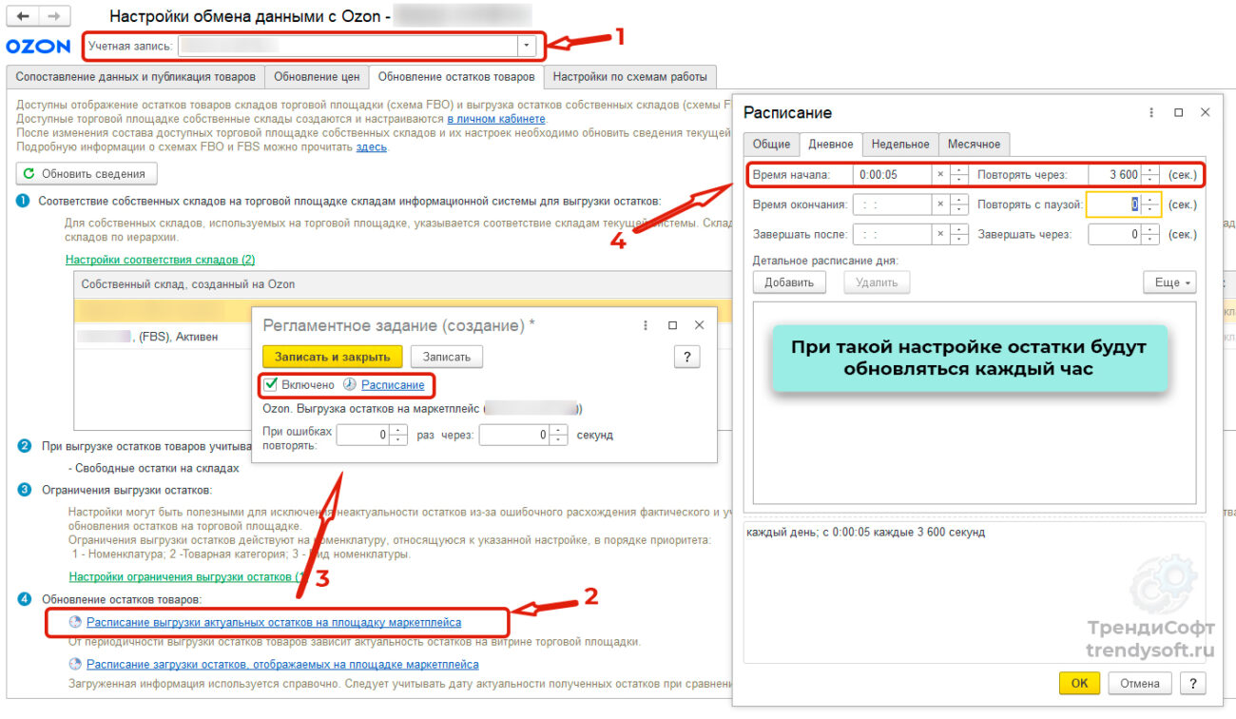Maximize the Регламентное задание dialog
1236x719 pixels.
click(x=672, y=325)
